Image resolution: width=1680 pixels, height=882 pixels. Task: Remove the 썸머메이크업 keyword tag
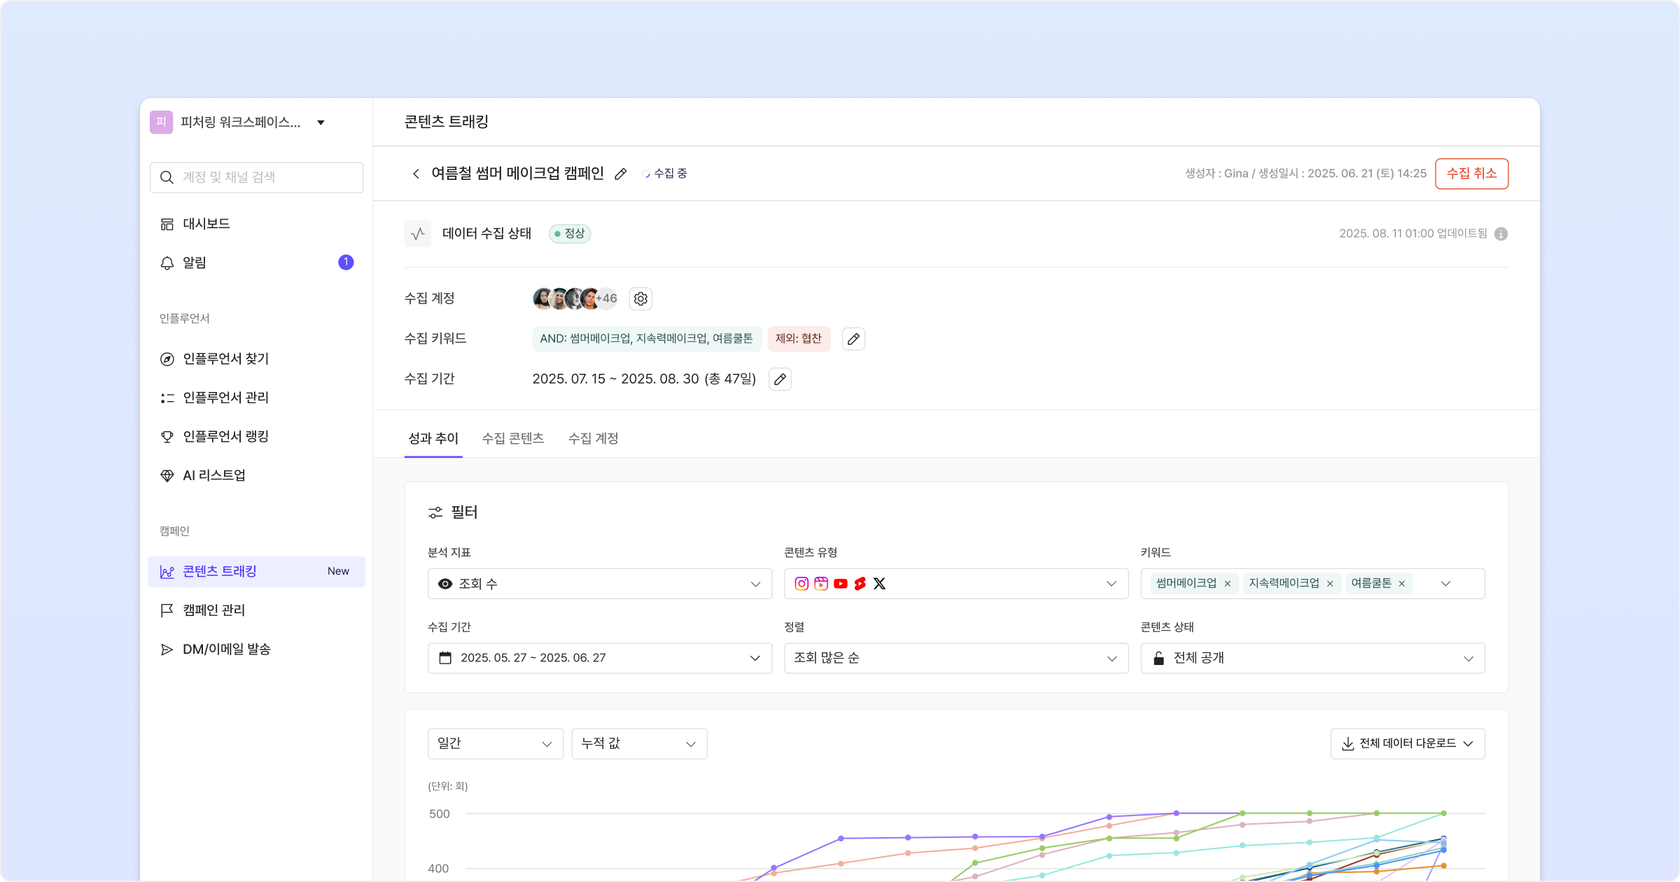point(1227,584)
